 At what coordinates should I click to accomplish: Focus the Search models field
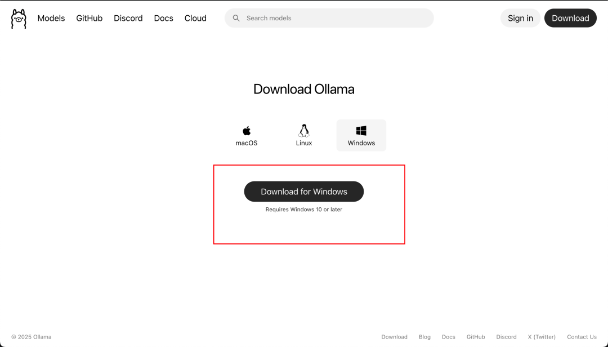[x=329, y=18]
